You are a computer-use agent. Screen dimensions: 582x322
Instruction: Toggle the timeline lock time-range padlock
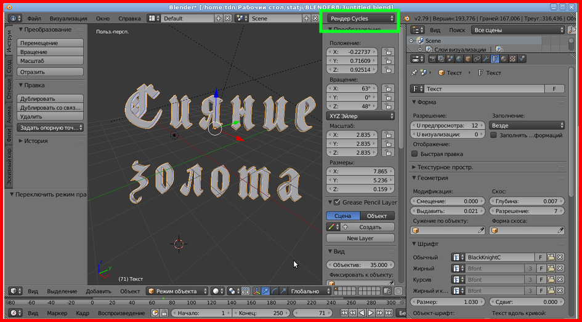pos(164,313)
